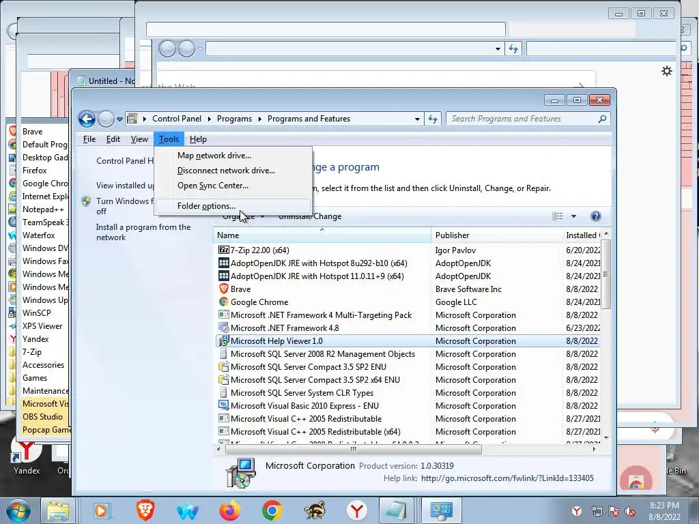Click the Windows Start orb
Viewport: 699px width, 524px height.
(x=18, y=510)
